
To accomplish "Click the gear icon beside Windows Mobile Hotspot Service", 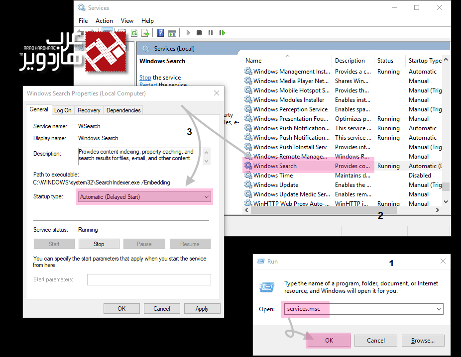I will (248, 90).
